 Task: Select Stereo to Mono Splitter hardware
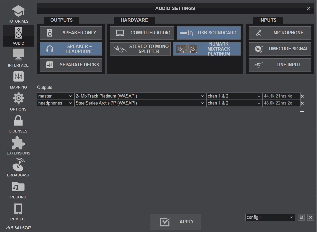(x=140, y=49)
